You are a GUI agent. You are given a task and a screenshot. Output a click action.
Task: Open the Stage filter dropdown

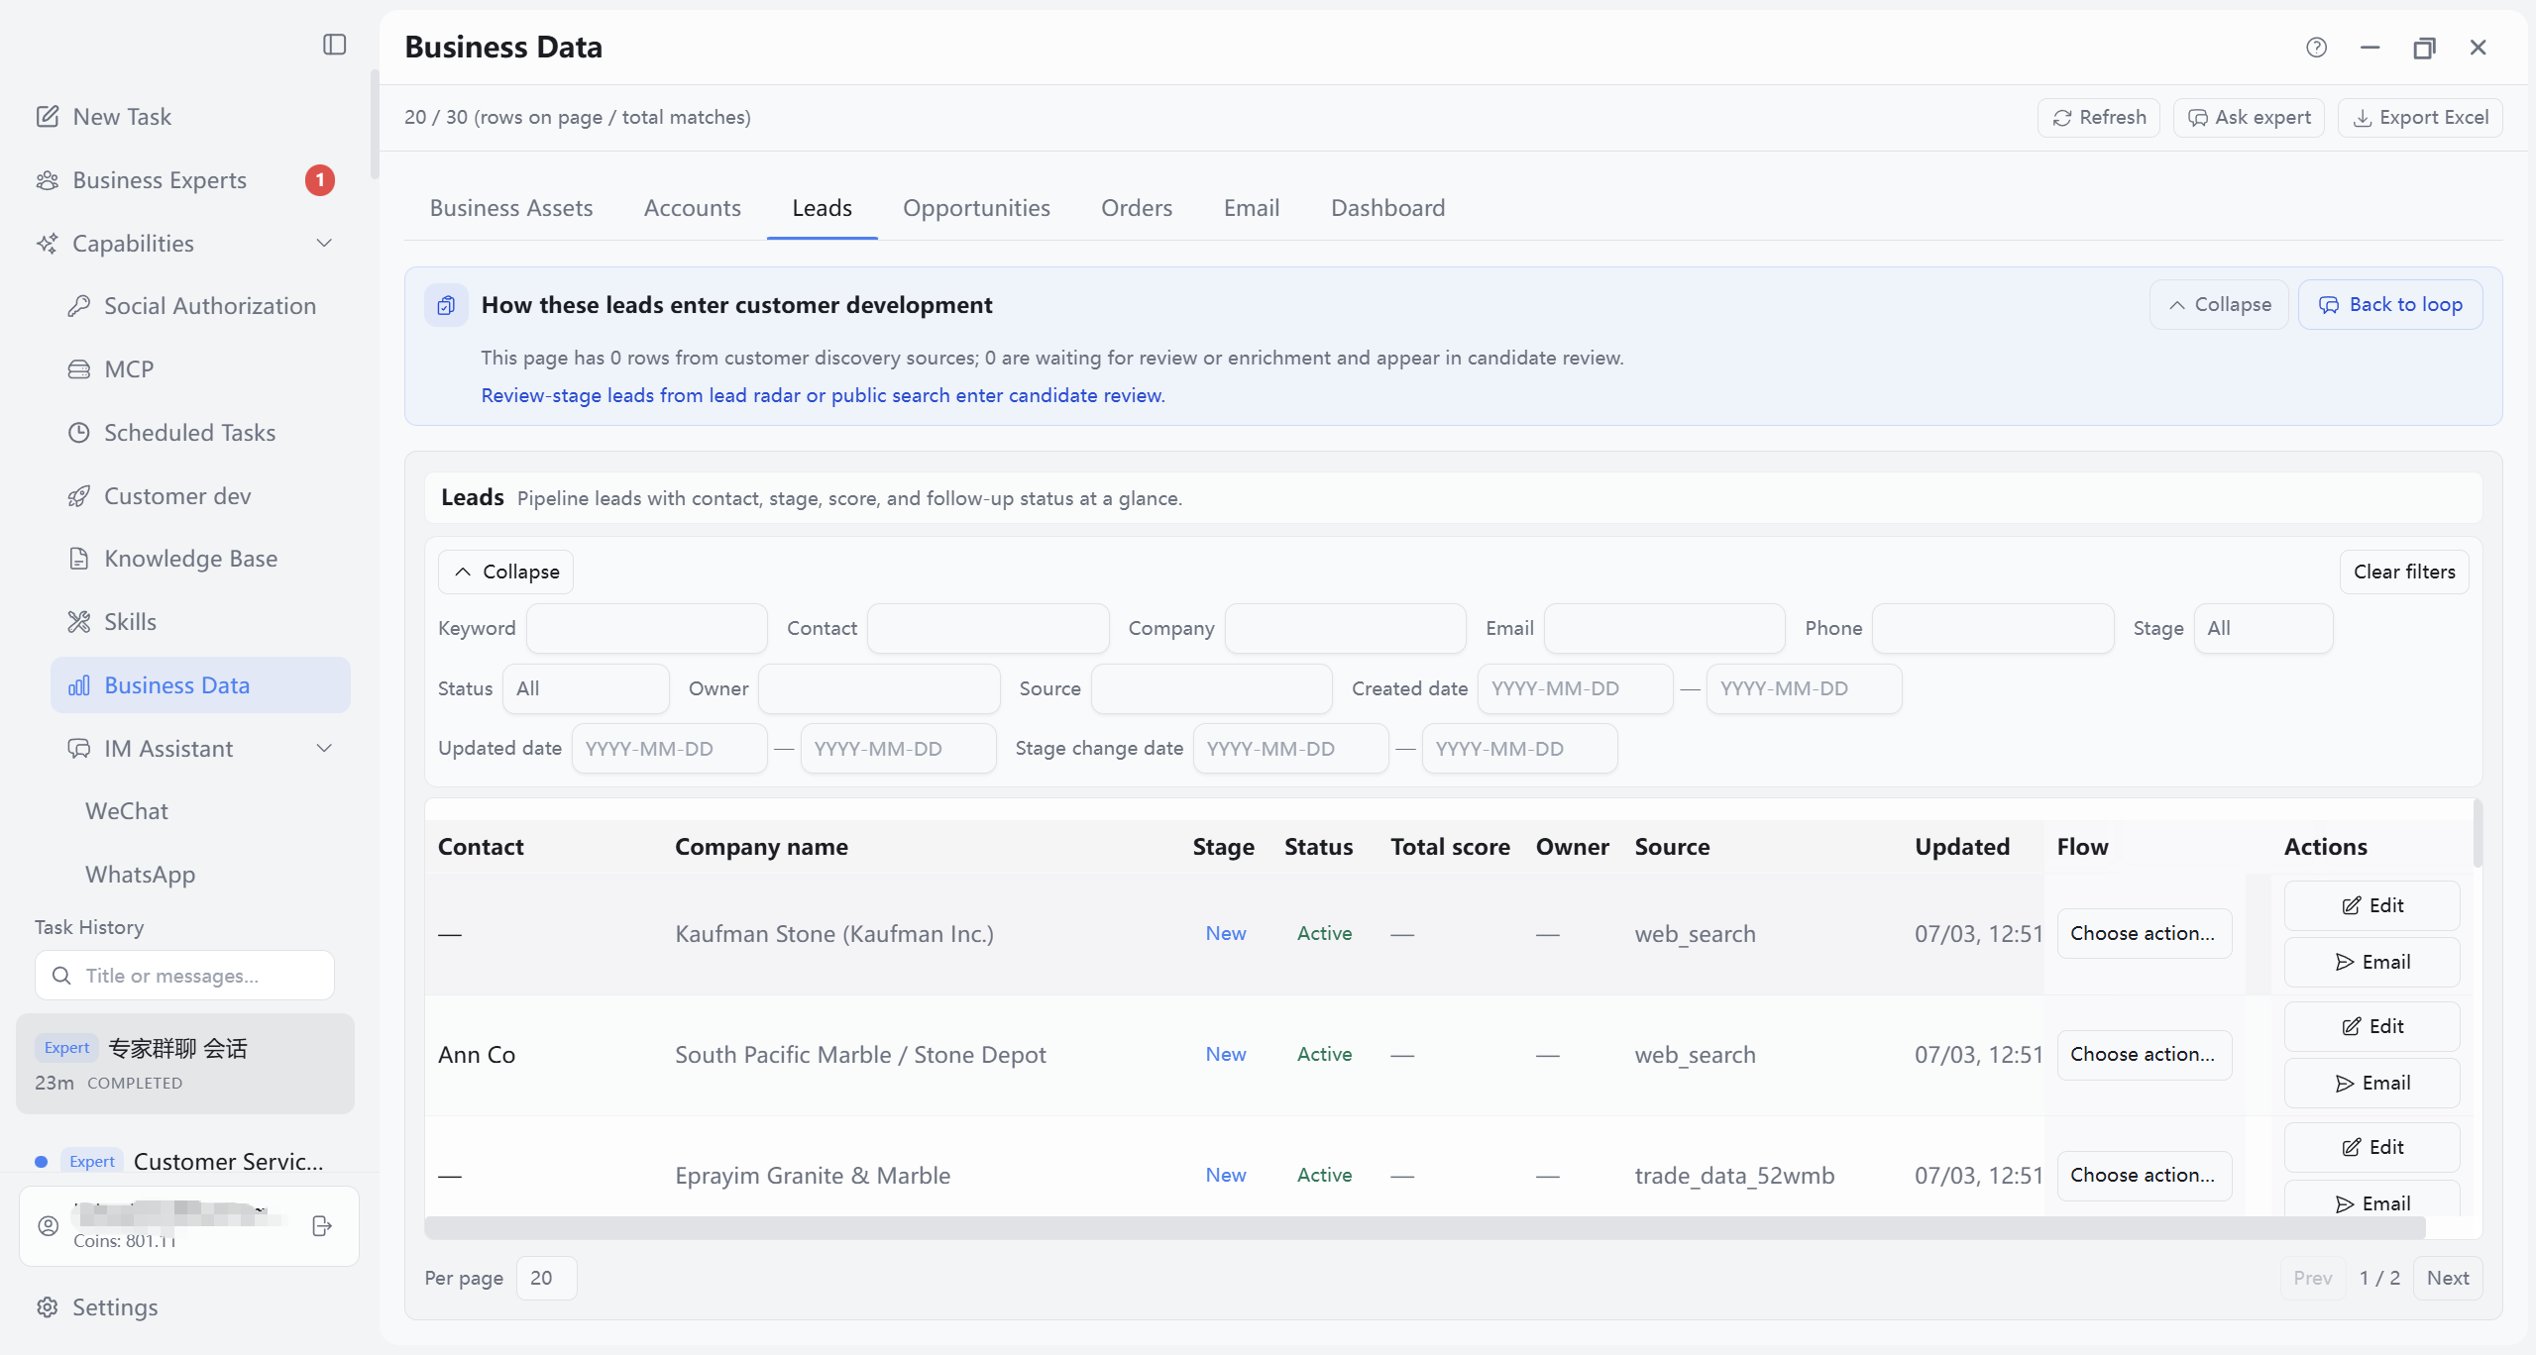tap(2263, 629)
